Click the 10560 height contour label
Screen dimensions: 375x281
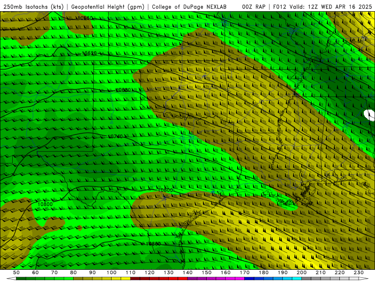(85, 18)
